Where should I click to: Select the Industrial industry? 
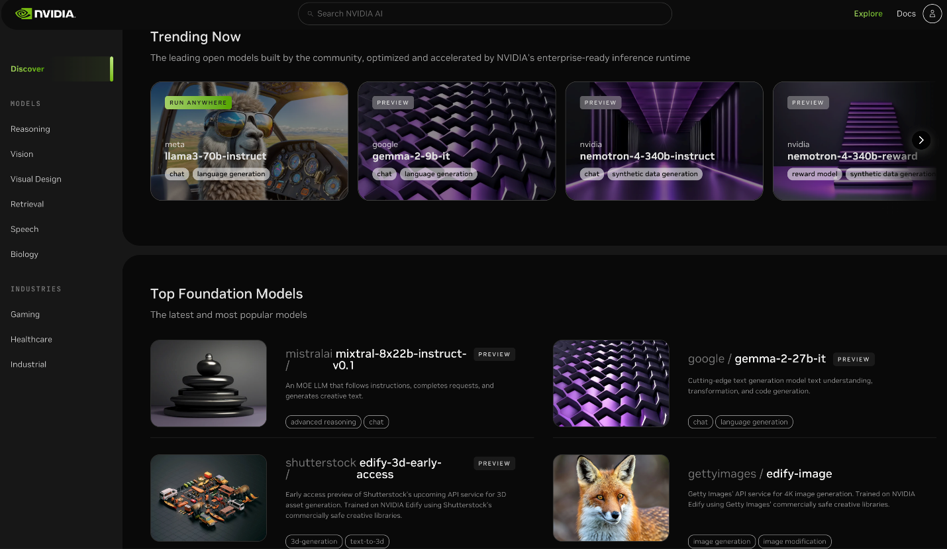click(28, 365)
